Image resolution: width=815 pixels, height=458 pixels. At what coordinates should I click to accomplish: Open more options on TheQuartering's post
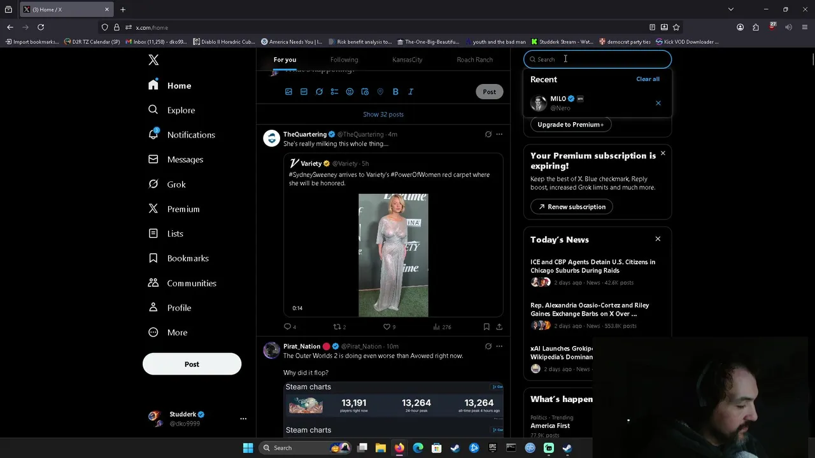coord(499,134)
